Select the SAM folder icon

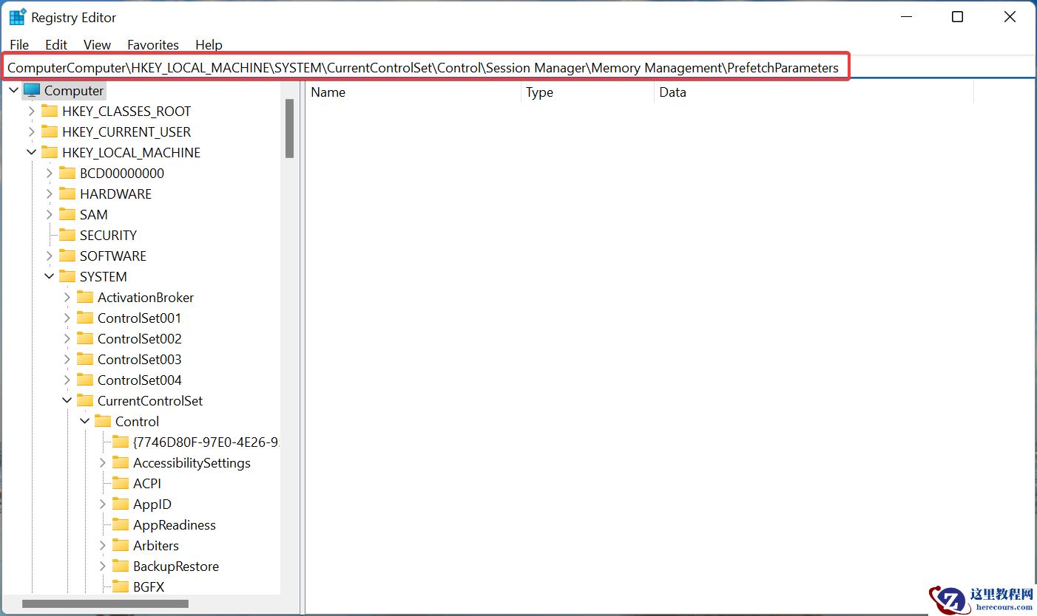67,214
